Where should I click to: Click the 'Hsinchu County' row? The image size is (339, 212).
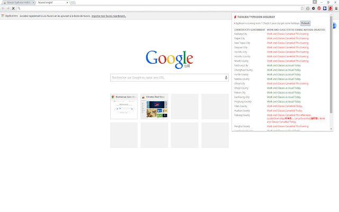280,57
